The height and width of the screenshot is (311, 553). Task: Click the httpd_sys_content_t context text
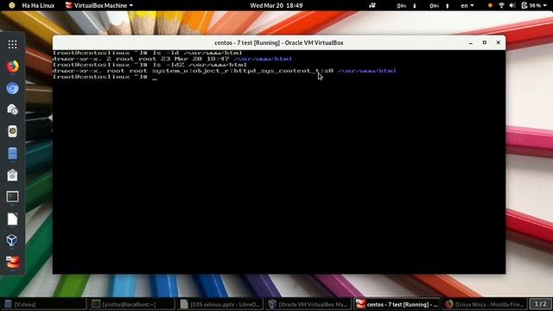[x=276, y=71]
